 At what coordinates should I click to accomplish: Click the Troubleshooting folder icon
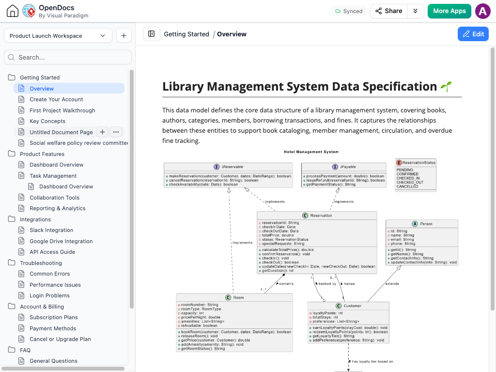click(12, 263)
